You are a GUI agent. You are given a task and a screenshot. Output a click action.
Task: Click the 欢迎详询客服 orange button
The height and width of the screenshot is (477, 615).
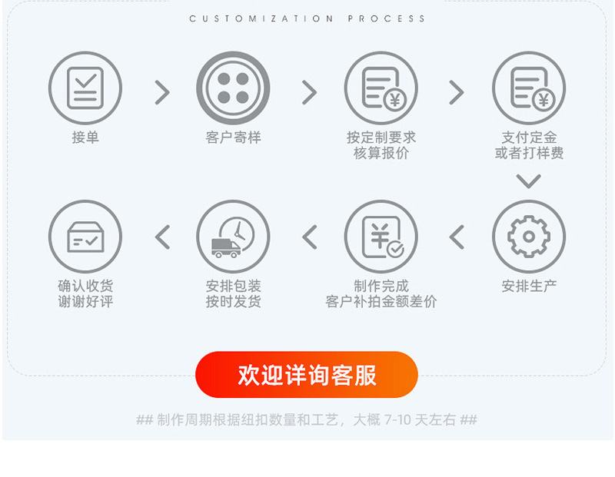tap(307, 375)
